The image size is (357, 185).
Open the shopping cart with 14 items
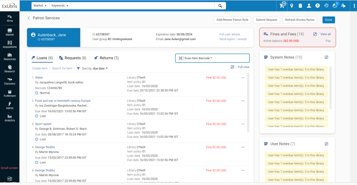[x=282, y=6]
